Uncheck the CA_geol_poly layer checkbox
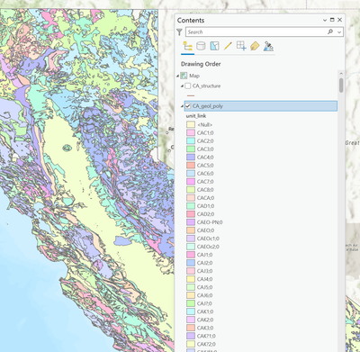The height and width of the screenshot is (352, 360). point(188,106)
